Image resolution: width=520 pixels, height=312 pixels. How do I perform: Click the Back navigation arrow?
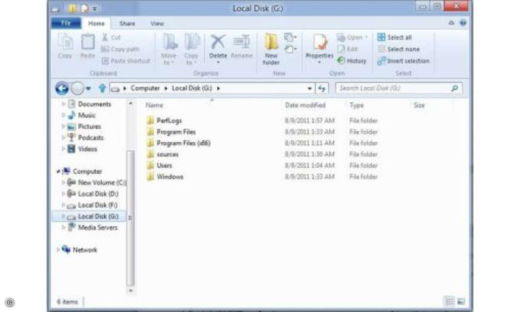[62, 88]
